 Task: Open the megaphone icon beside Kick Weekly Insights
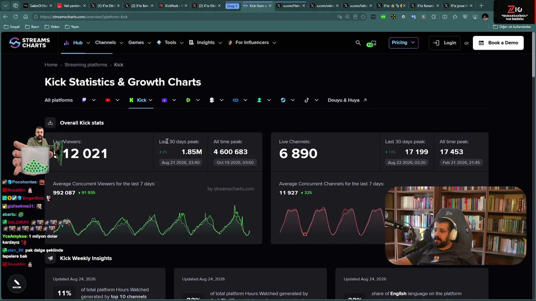pos(50,258)
